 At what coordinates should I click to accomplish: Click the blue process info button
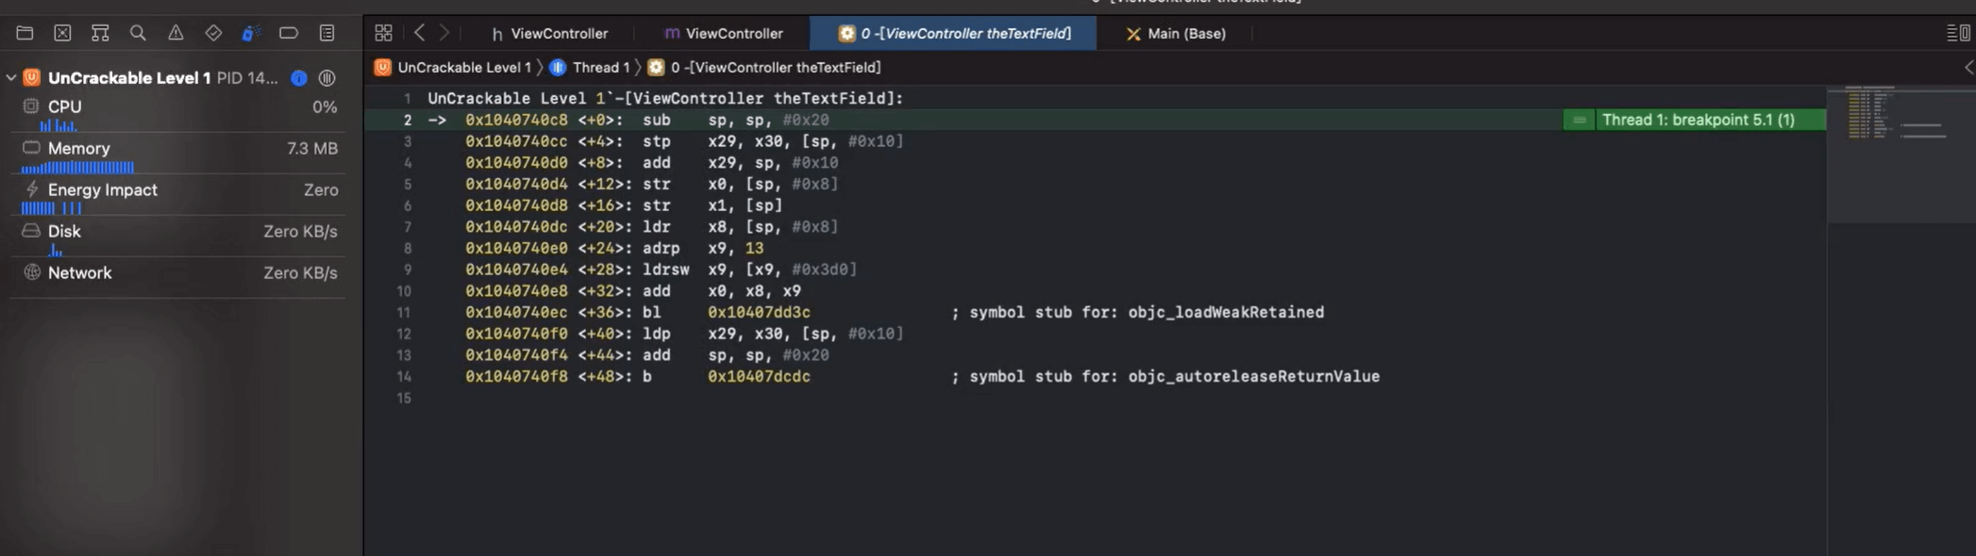[x=299, y=78]
